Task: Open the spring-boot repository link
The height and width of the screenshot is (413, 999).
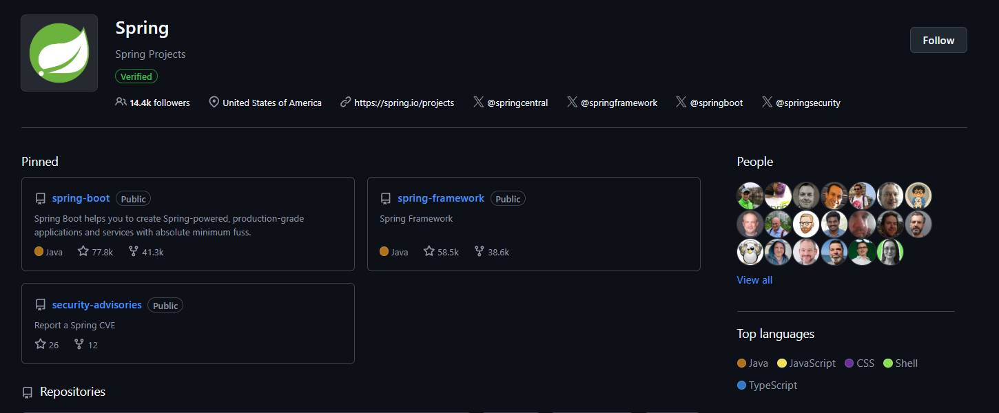Action: 81,198
